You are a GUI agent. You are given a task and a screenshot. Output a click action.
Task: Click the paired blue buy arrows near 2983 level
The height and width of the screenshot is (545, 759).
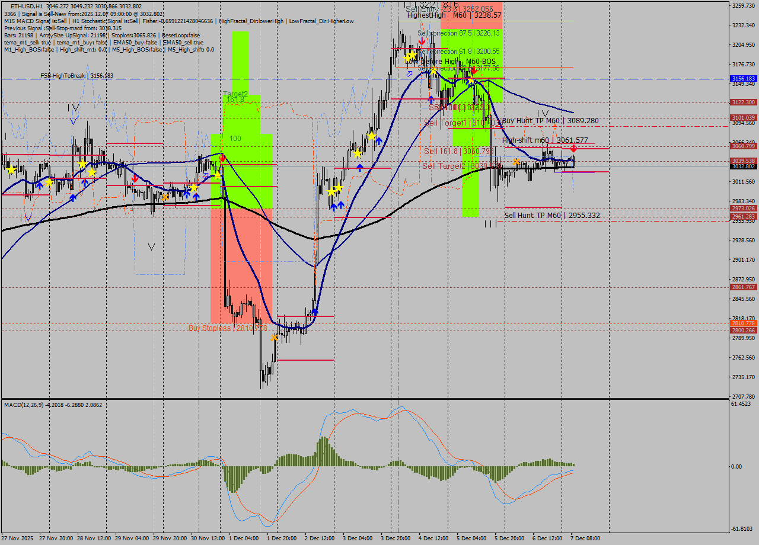[338, 205]
